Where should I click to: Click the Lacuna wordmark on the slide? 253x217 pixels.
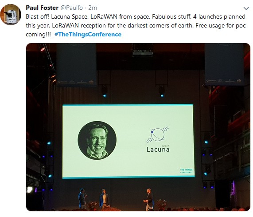pyautogui.click(x=158, y=149)
